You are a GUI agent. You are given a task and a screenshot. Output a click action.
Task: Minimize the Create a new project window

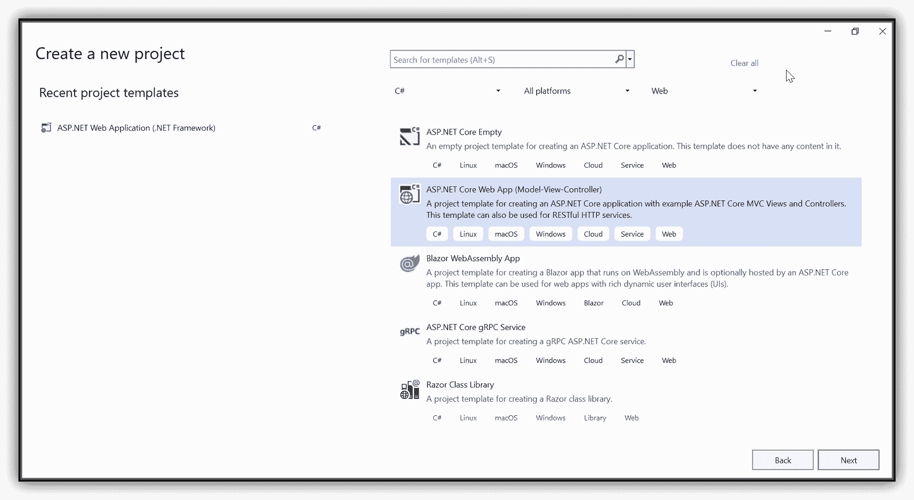[x=828, y=31]
